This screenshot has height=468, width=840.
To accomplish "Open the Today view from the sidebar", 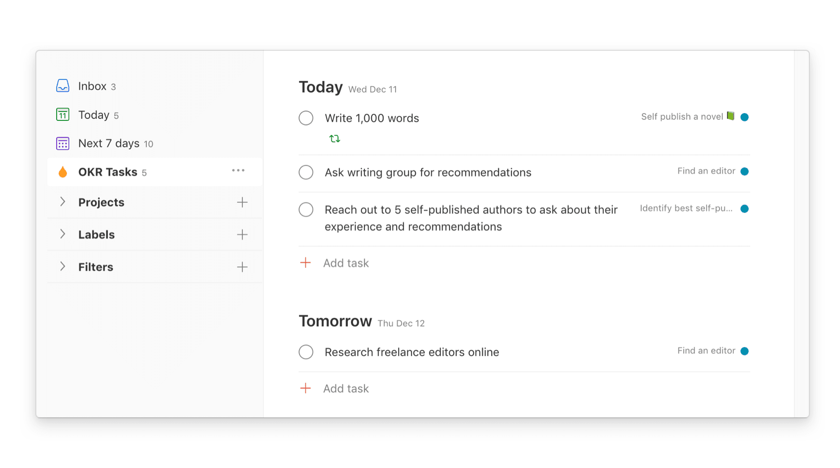I will point(93,115).
